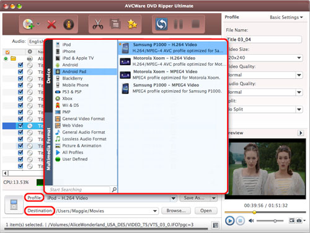Click the pause conversion icon
The height and width of the screenshot is (233, 310).
178,24
